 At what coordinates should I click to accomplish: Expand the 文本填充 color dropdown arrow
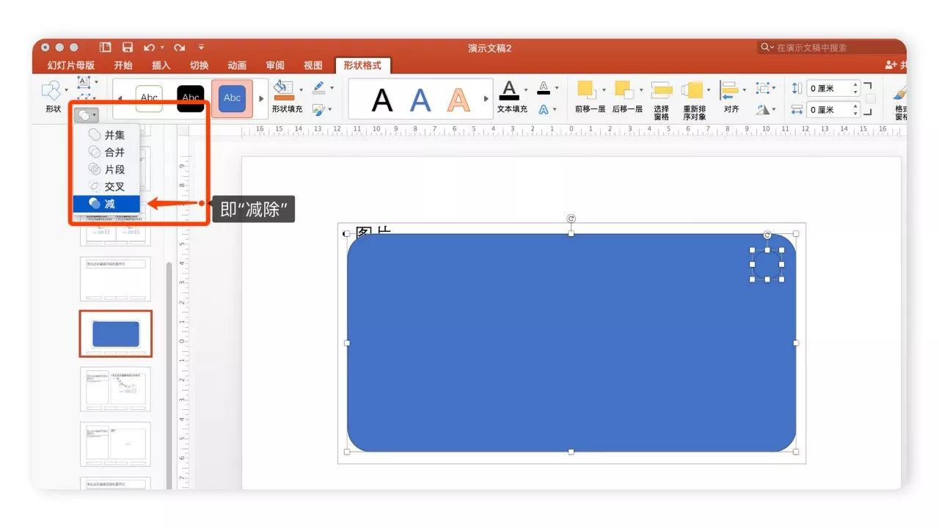pyautogui.click(x=526, y=90)
